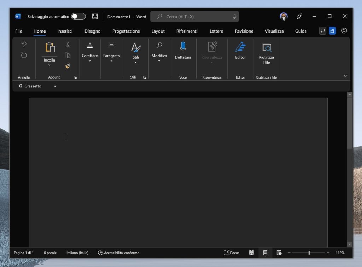Enable Focus mode in status bar
This screenshot has width=362, height=267.
tap(232, 253)
